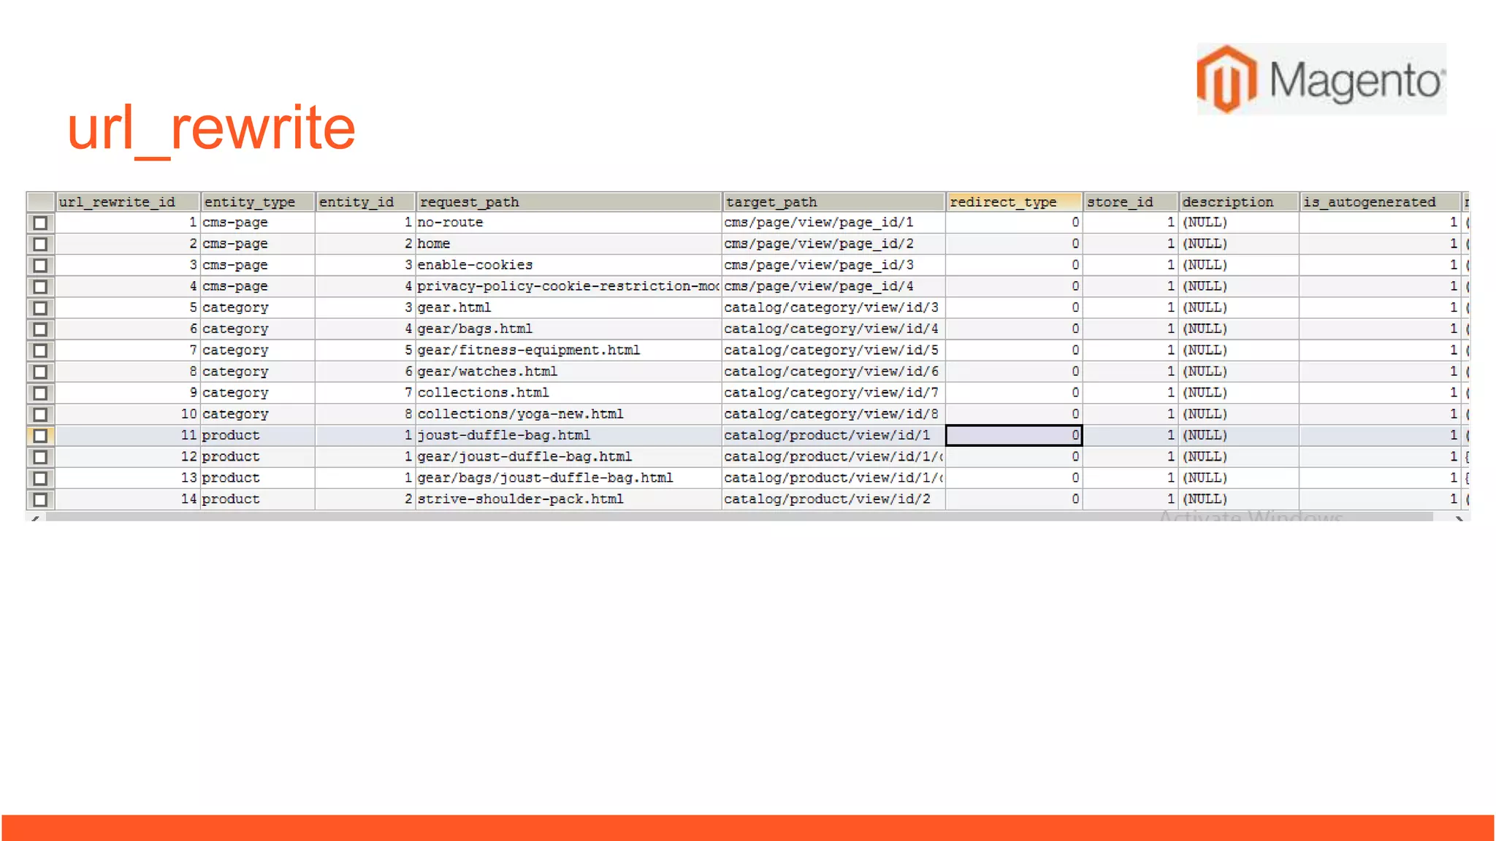
Task: Select cell 'gear/joust-duffle-bag.html'
Action: click(x=569, y=457)
